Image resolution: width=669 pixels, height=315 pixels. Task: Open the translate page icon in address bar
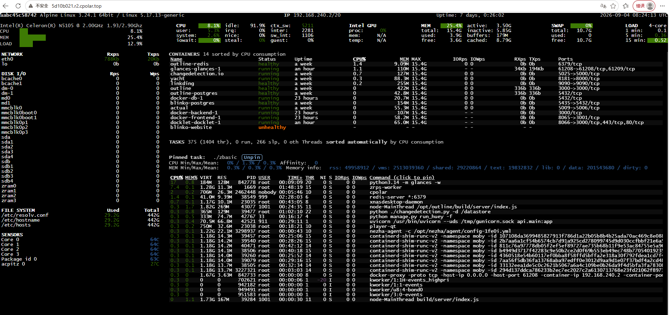click(x=603, y=6)
